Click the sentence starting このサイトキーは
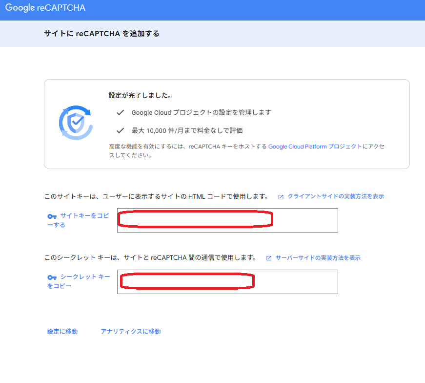The image size is (425, 383). tap(157, 196)
